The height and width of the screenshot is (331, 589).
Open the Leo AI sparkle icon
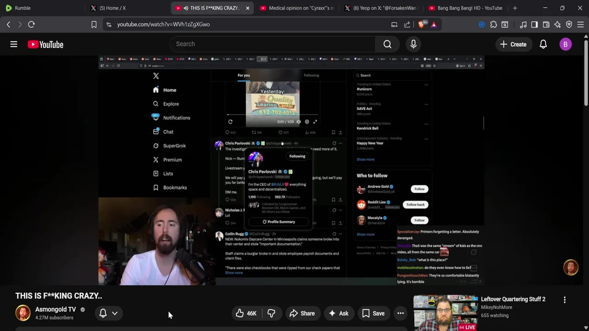(x=557, y=24)
